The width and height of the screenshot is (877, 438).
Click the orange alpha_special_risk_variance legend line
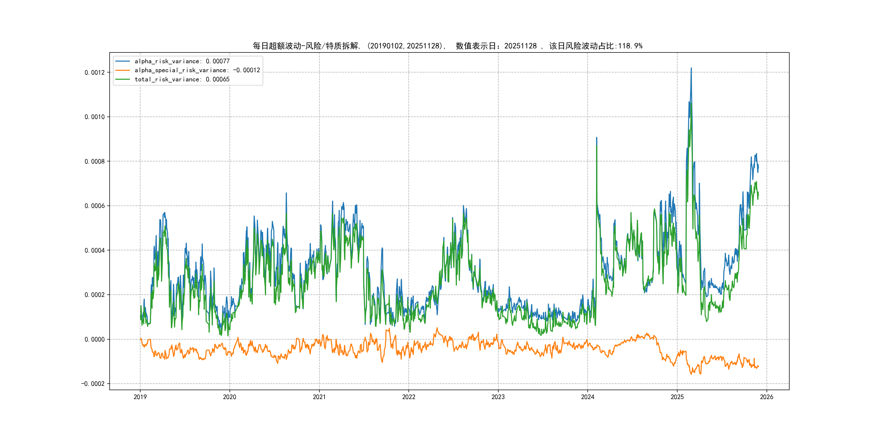coord(123,70)
